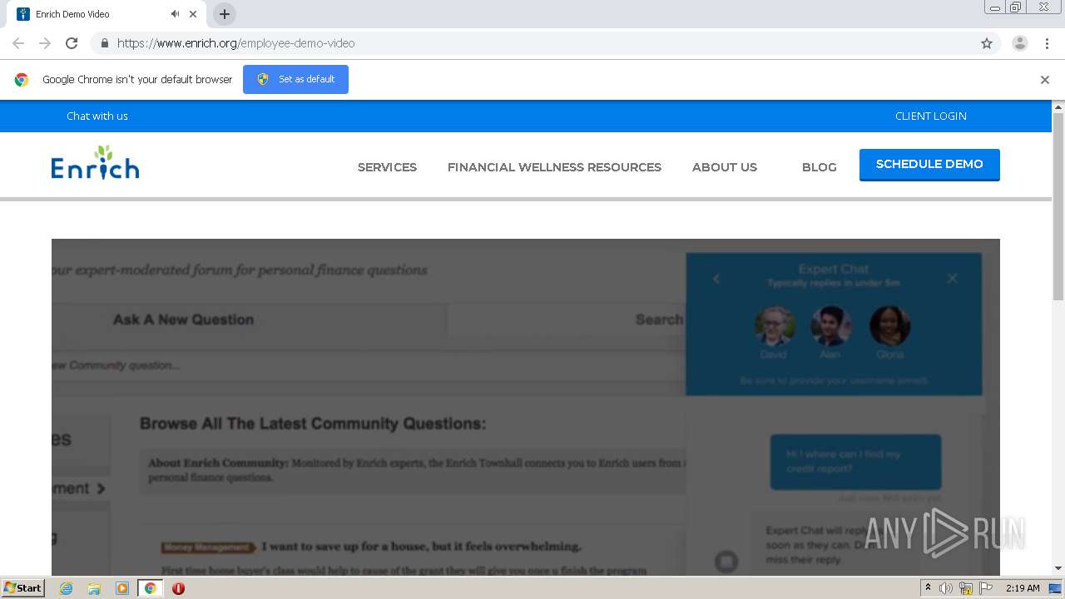This screenshot has height=599, width=1065.
Task: Click the Enrich logo
Action: (95, 162)
